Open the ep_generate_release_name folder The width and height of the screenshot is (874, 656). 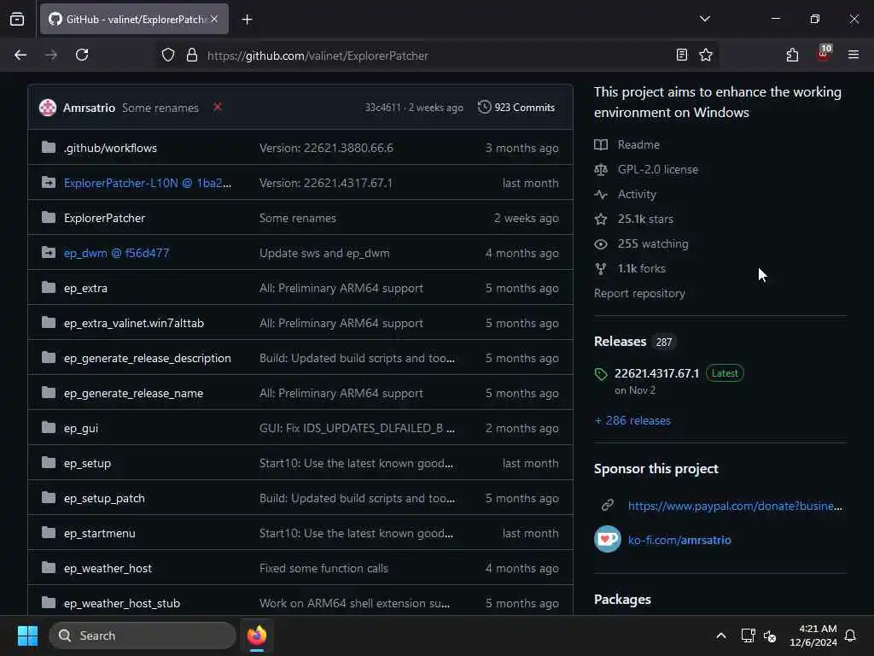click(x=133, y=393)
